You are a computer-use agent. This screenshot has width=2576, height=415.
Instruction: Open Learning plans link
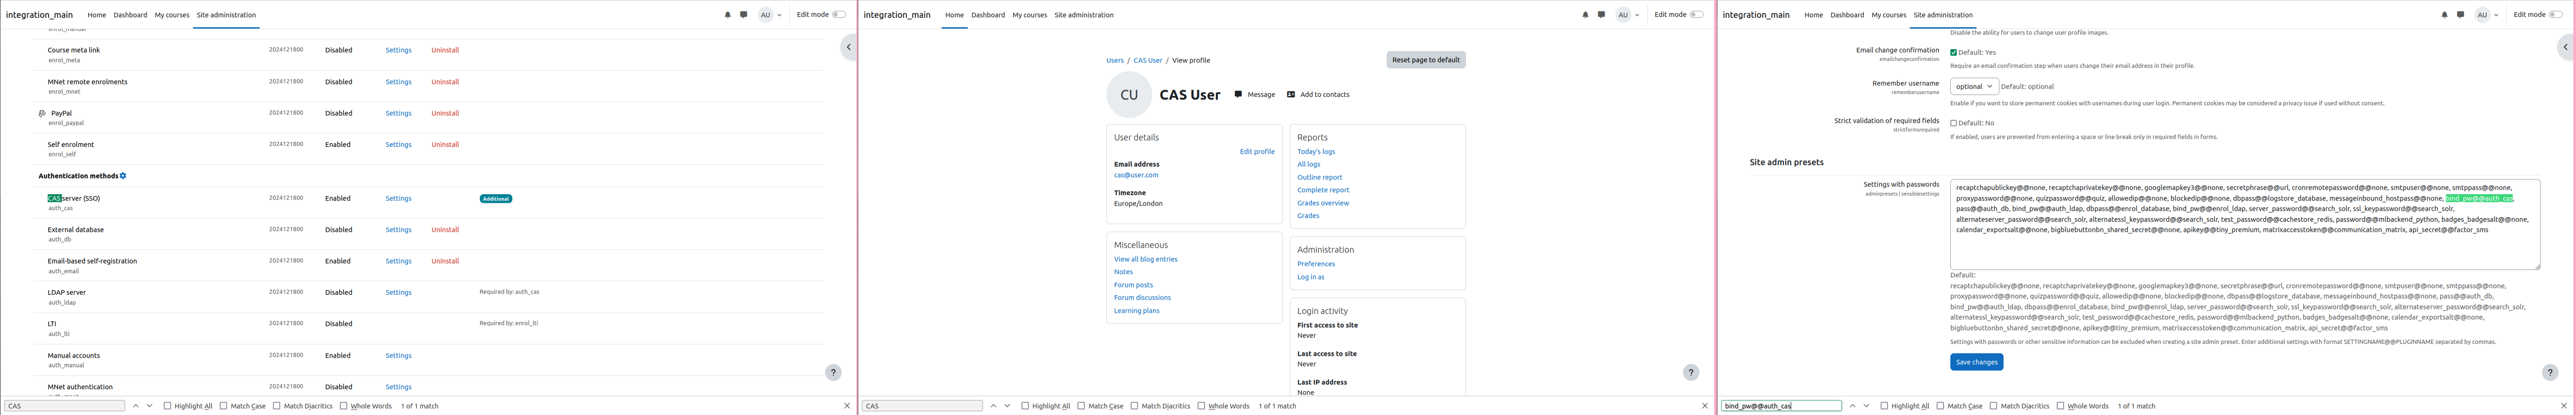pyautogui.click(x=1136, y=311)
